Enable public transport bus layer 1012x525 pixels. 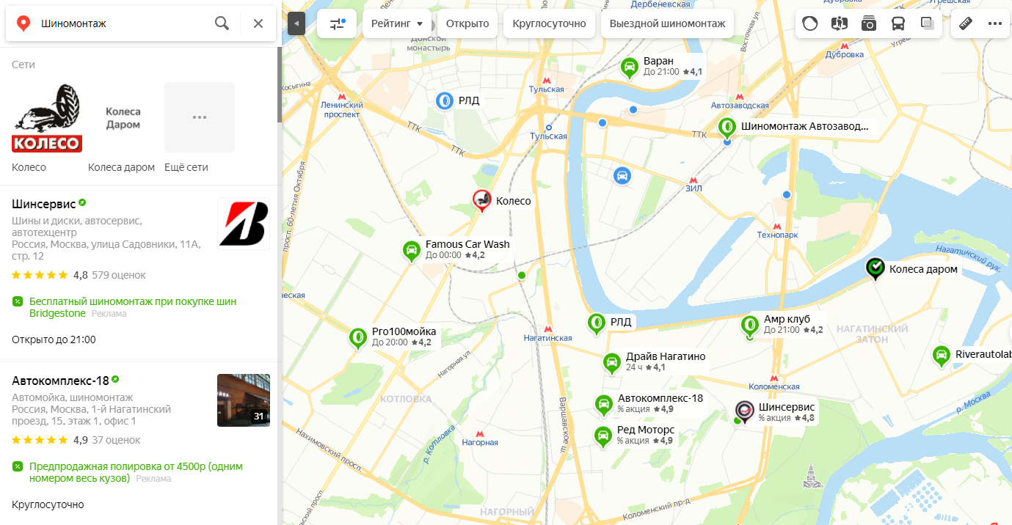coord(898,23)
